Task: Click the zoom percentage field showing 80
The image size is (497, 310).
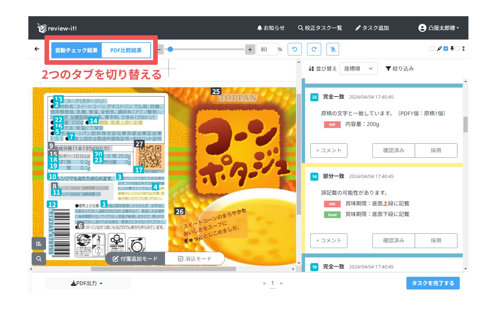Action: click(268, 49)
